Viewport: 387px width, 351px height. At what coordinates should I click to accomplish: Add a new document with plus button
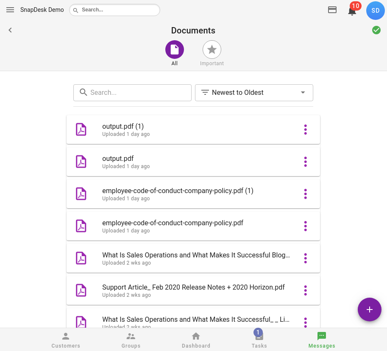pos(370,310)
